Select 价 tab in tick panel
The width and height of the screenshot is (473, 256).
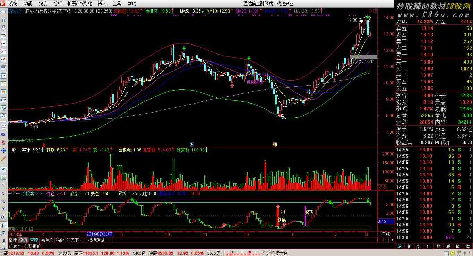(410, 246)
